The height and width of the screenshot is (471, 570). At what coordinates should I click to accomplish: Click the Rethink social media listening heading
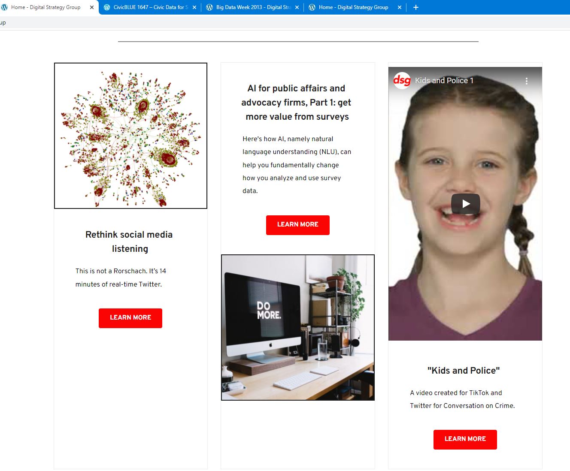[129, 242]
